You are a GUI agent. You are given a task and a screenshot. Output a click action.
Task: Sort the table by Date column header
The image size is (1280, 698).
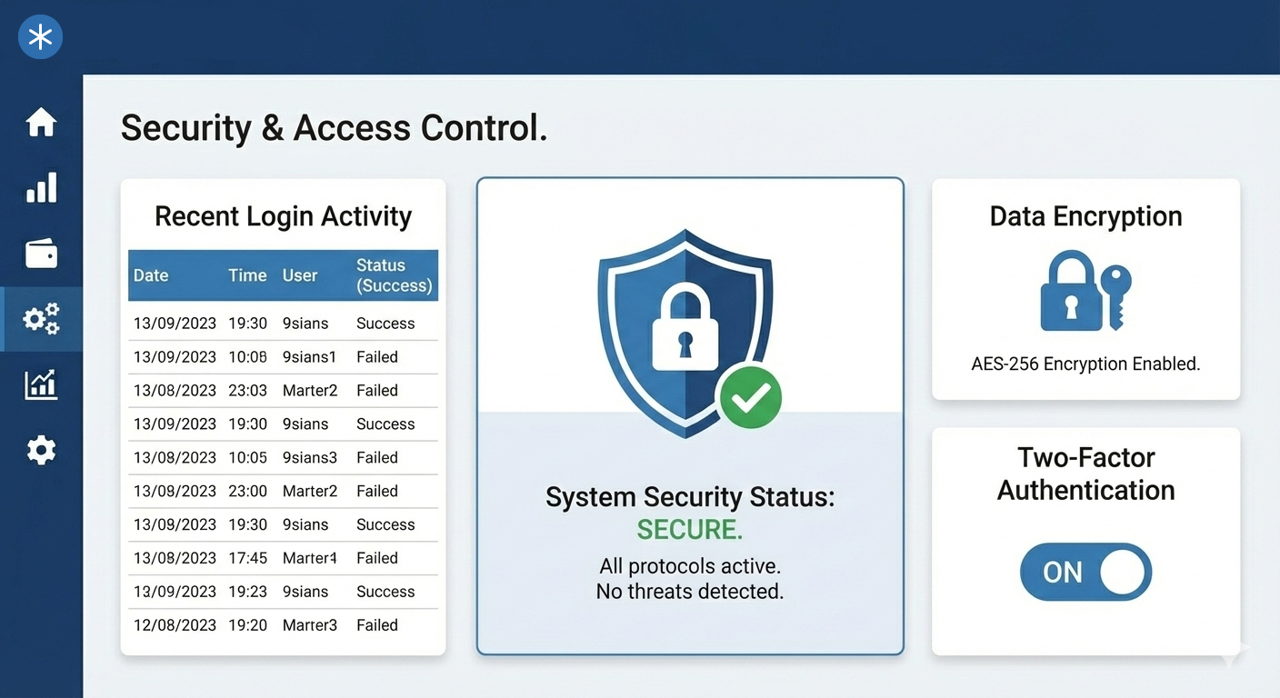click(151, 275)
